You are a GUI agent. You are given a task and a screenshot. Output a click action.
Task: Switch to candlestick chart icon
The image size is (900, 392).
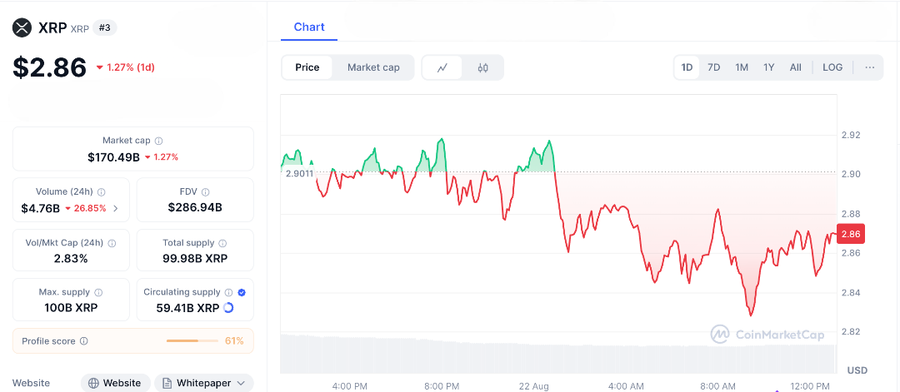(482, 67)
